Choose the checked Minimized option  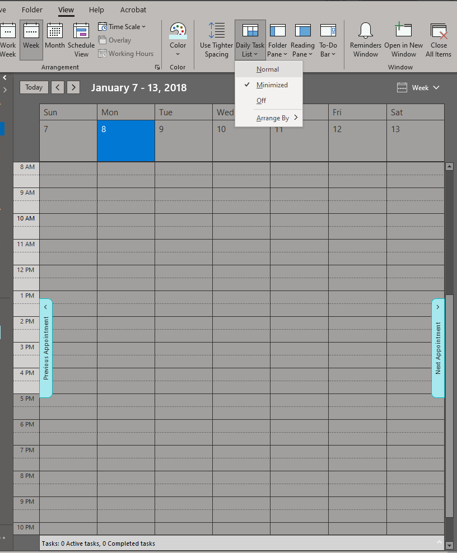[x=272, y=85]
